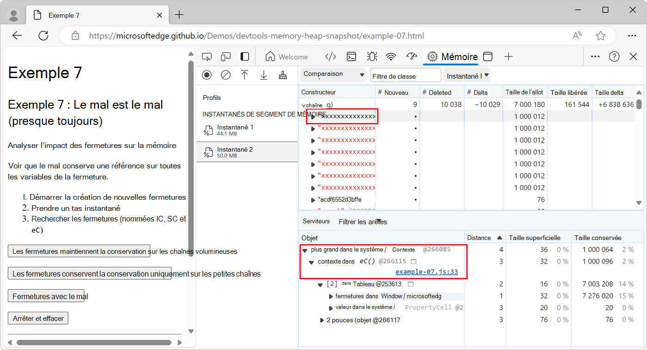The width and height of the screenshot is (647, 350).
Task: Click the browser refresh icon
Action: (43, 36)
